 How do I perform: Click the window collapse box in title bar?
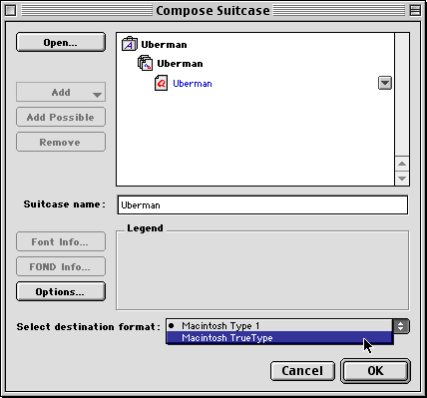pyautogui.click(x=415, y=11)
